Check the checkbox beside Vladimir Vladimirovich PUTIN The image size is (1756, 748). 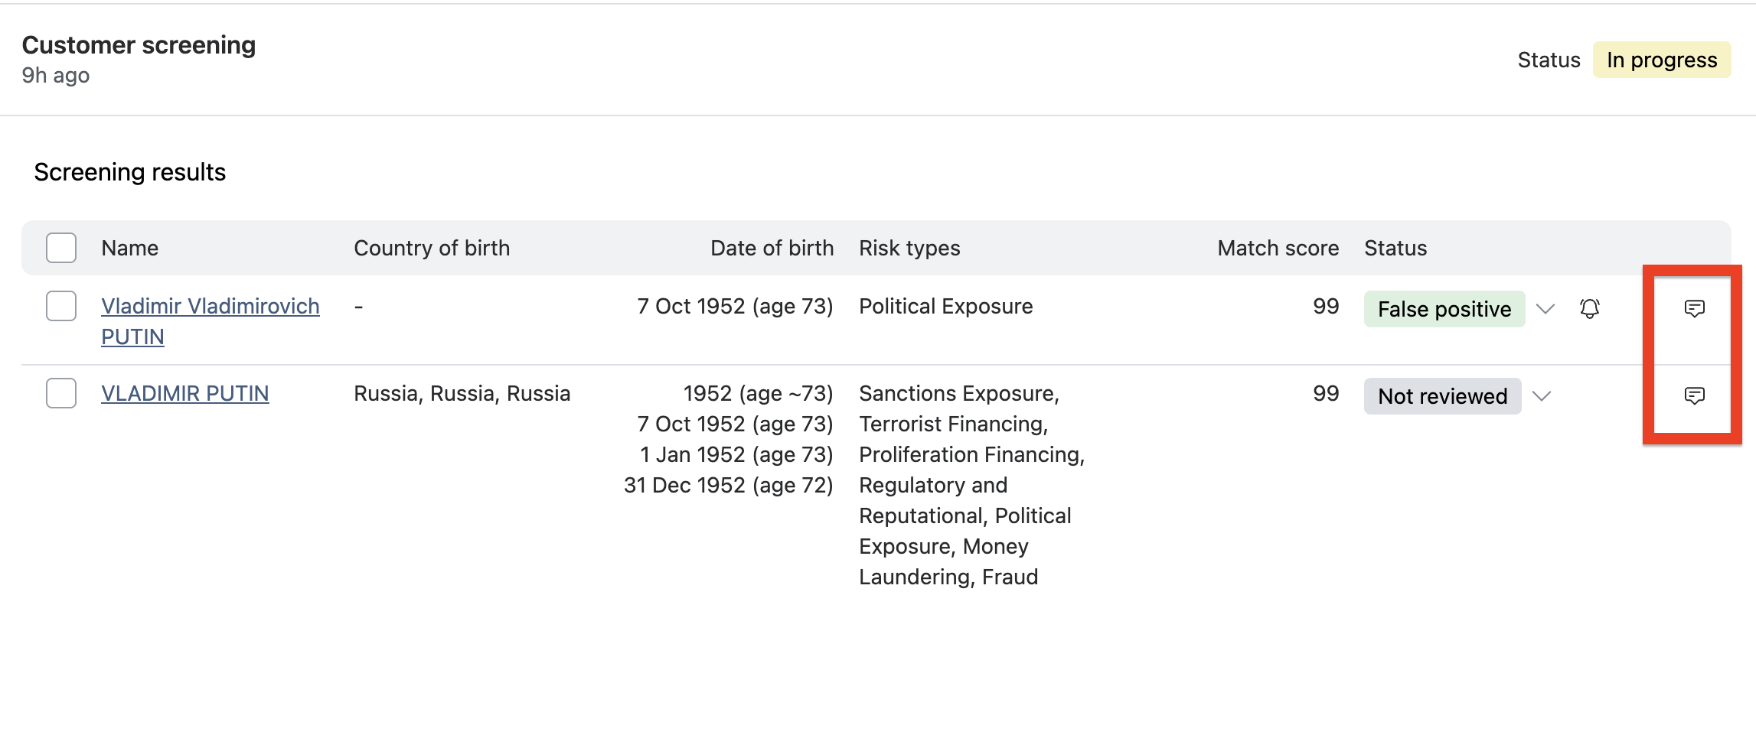[60, 305]
